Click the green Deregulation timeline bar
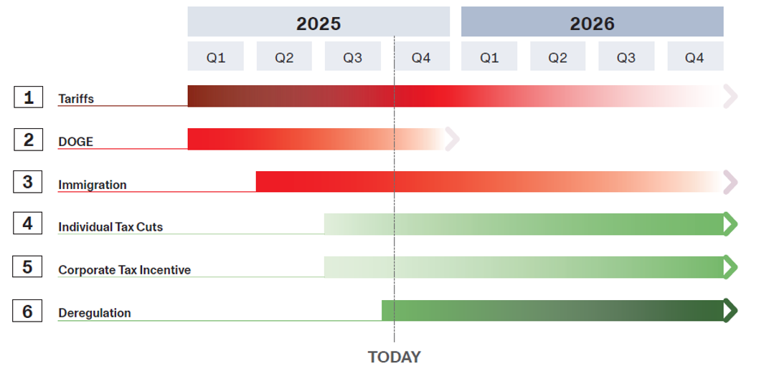Viewport: 769px width, 371px height. click(552, 310)
